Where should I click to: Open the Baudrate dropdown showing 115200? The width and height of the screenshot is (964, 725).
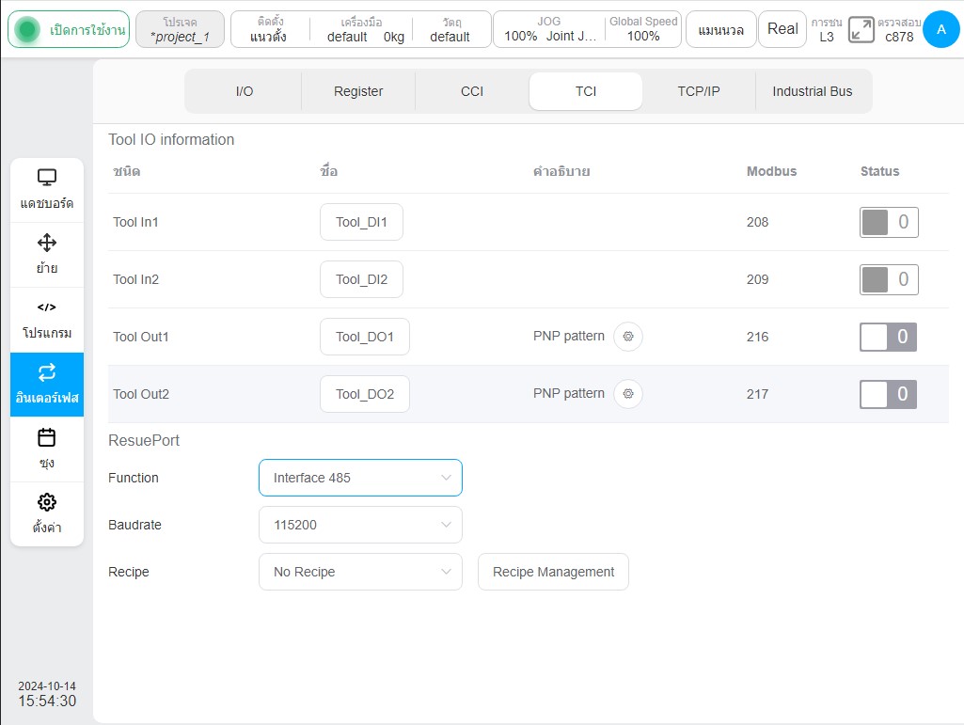360,525
